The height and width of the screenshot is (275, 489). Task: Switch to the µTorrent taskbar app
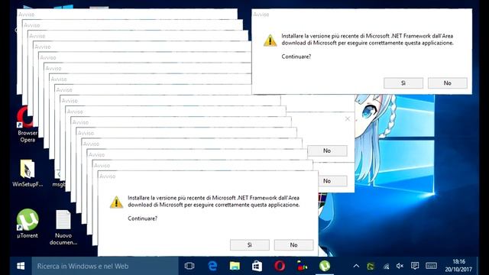coord(325,266)
